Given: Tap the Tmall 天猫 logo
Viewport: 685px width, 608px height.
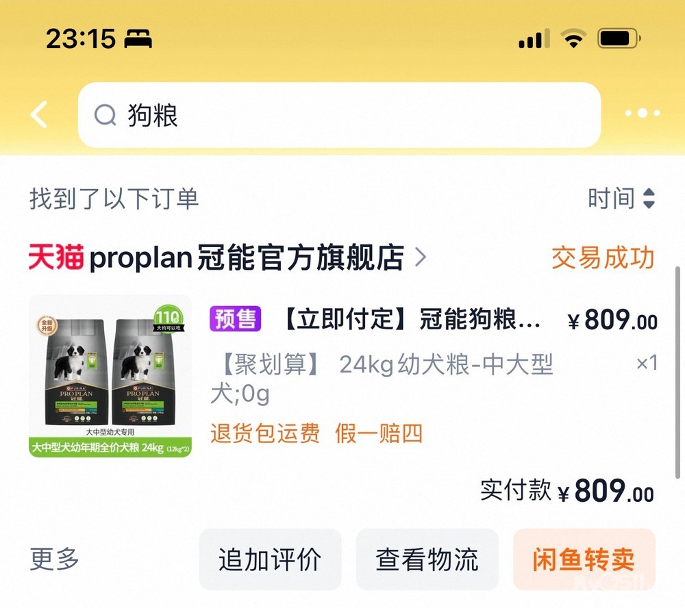Looking at the screenshot, I should click(x=56, y=257).
